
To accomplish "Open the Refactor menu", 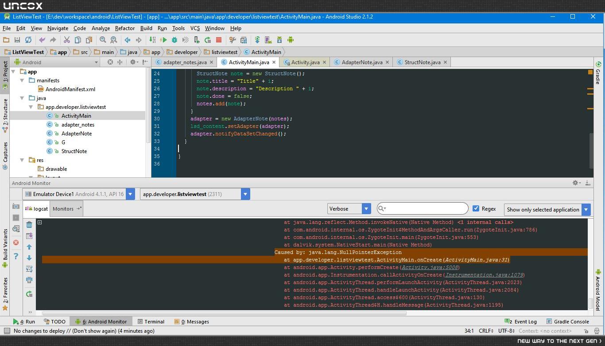I will click(124, 28).
